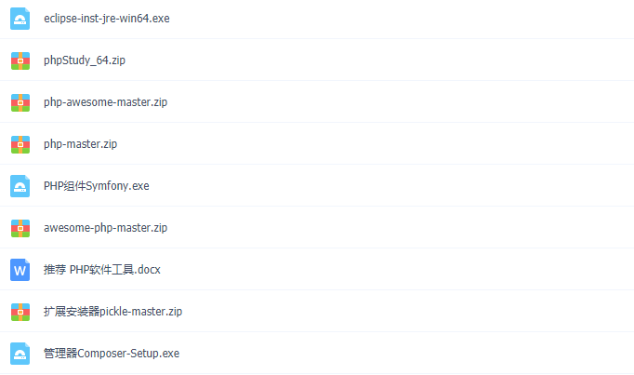The image size is (634, 375).
Task: Open the eclipse-inst-jre-win64.exe file name
Action: tap(107, 19)
